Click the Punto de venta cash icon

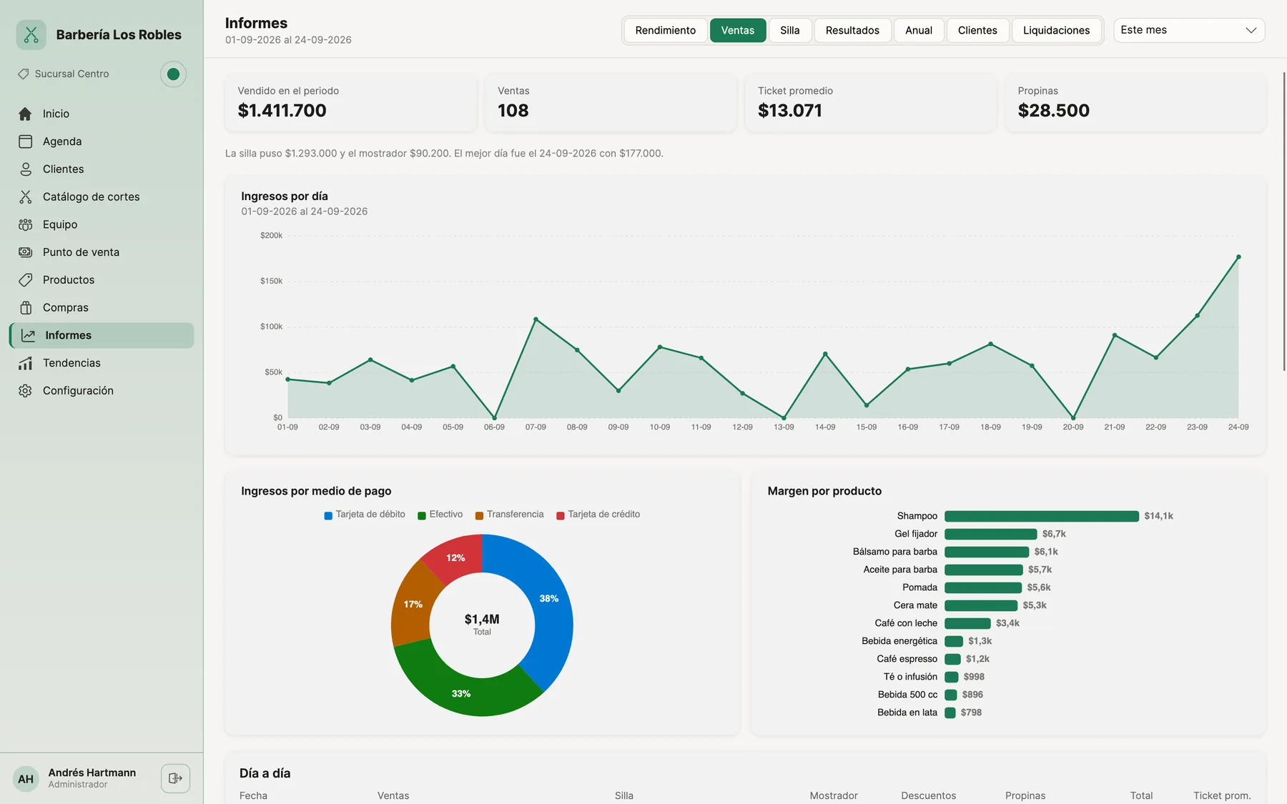pyautogui.click(x=25, y=252)
